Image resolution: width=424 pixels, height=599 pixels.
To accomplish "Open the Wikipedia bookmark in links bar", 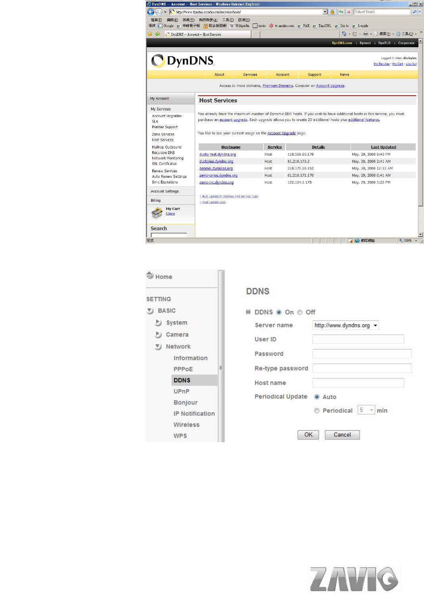I will [x=240, y=26].
